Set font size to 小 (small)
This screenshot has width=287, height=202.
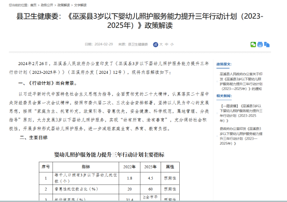(172, 44)
